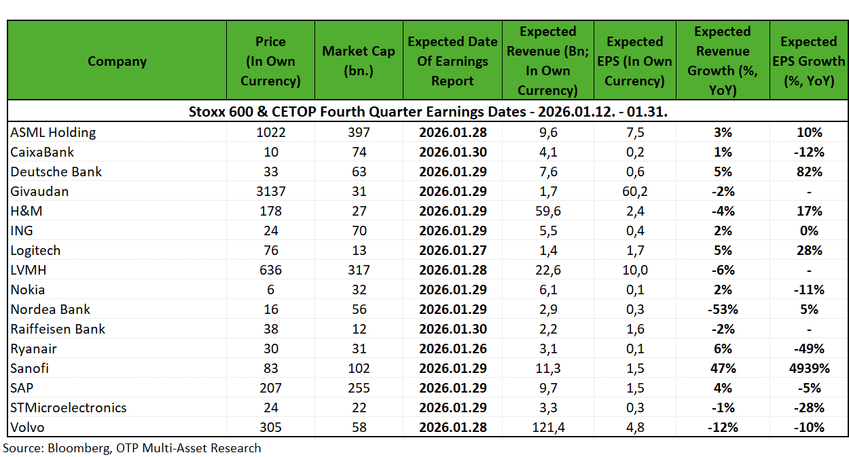Click the Nokia company name
This screenshot has height=457, width=849.
point(28,290)
